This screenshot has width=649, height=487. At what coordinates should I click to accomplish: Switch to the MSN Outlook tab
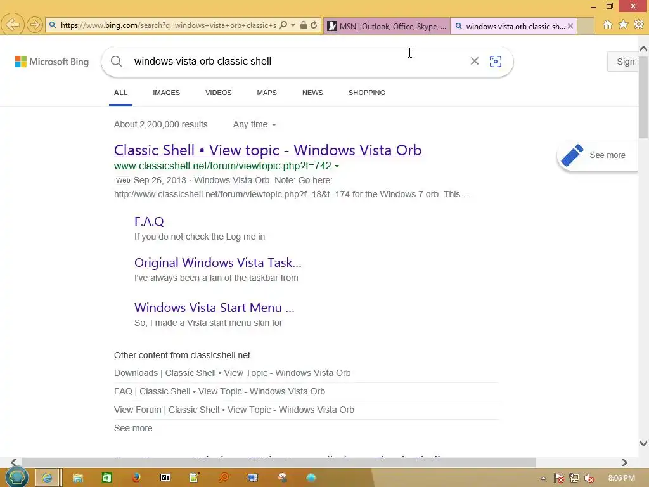pyautogui.click(x=387, y=26)
